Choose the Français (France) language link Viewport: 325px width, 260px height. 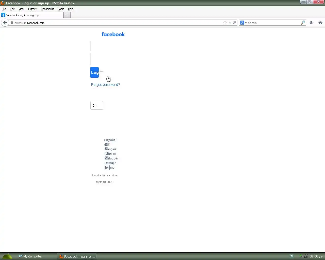point(110,151)
